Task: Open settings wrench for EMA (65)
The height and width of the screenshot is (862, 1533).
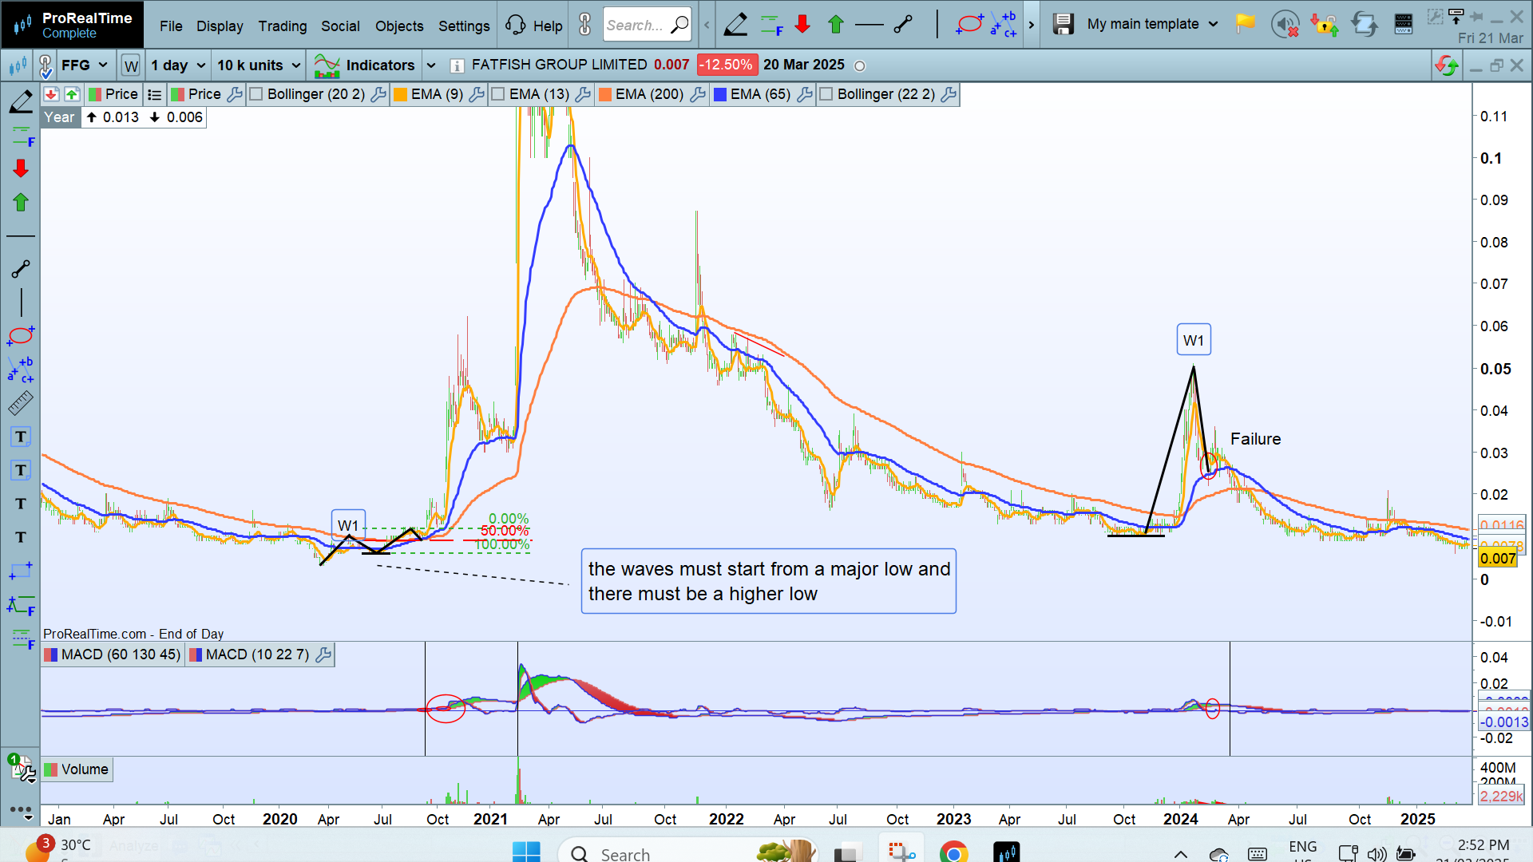Action: (805, 94)
